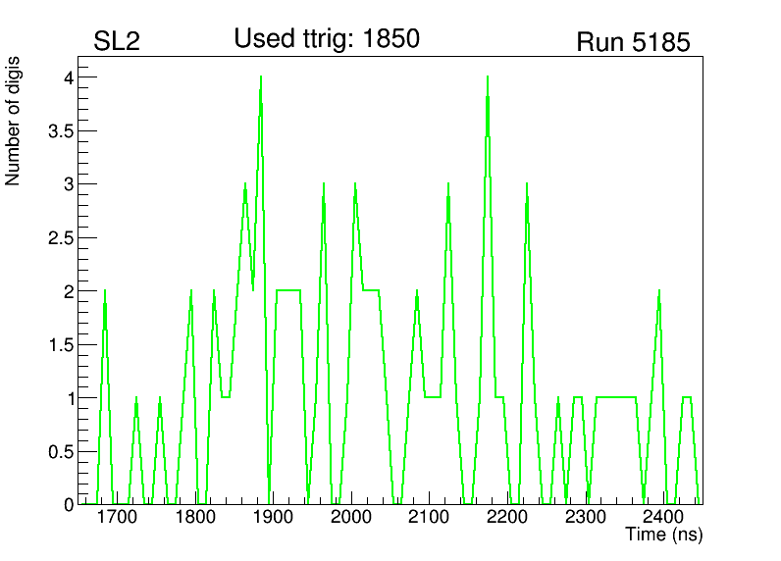The height and width of the screenshot is (561, 781).
Task: Click the 'Run 5185' label
Action: pos(633,42)
